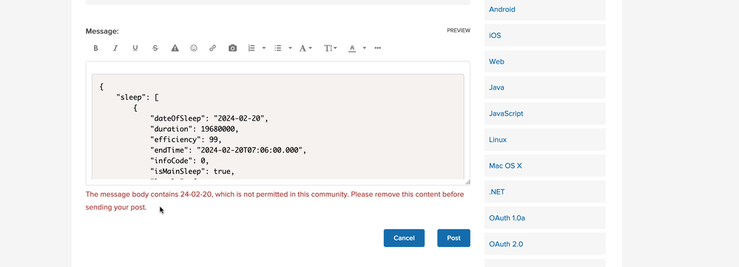Grab the editor resize handle corner

click(467, 181)
